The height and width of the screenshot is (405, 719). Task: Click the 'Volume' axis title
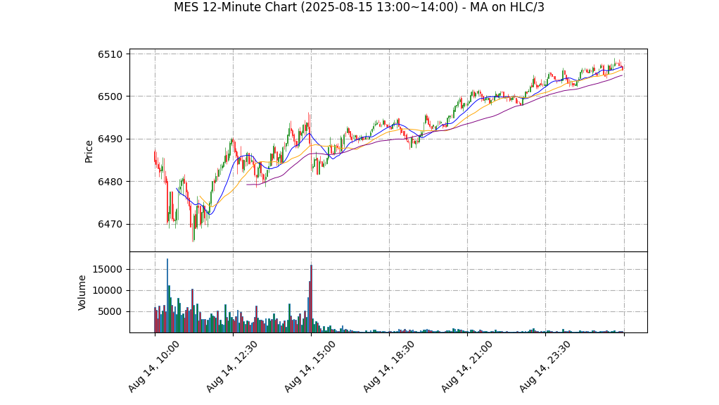click(x=82, y=292)
